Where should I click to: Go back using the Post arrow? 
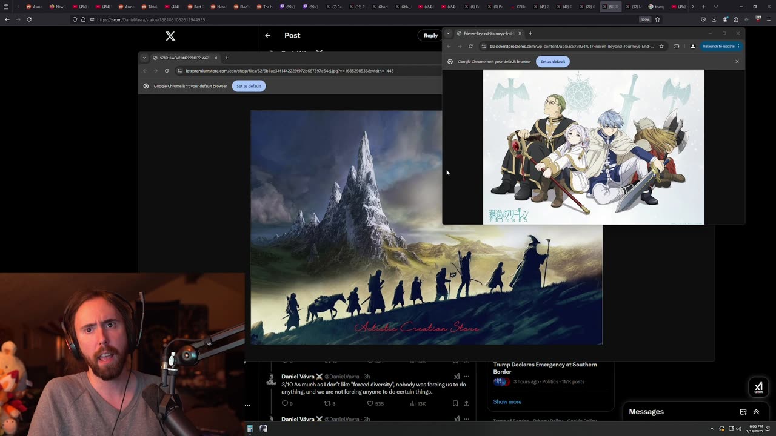click(267, 36)
